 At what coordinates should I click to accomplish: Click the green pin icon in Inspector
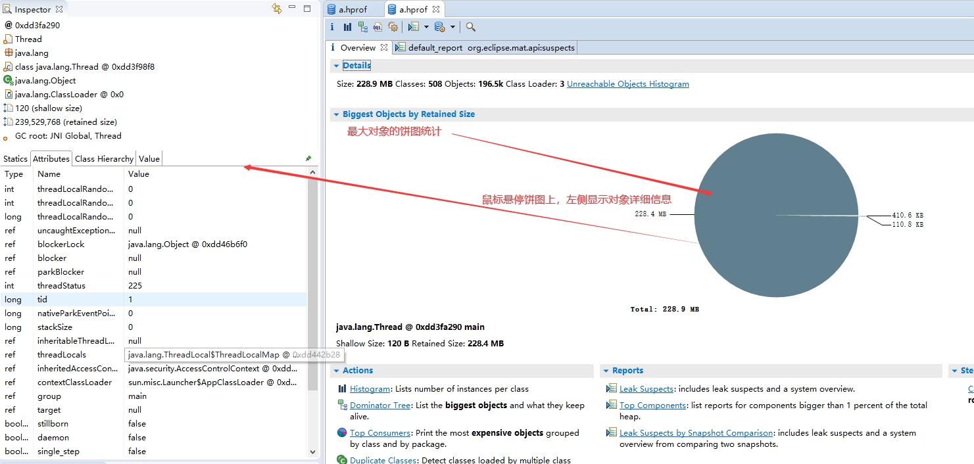308,158
